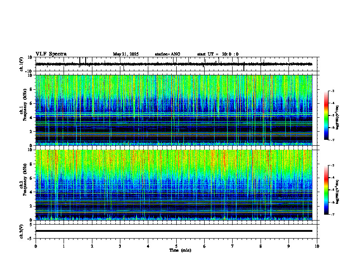Click the 4 kHz tick on ch.1 spectrogram
This screenshot has height=276, width=357.
click(x=32, y=118)
